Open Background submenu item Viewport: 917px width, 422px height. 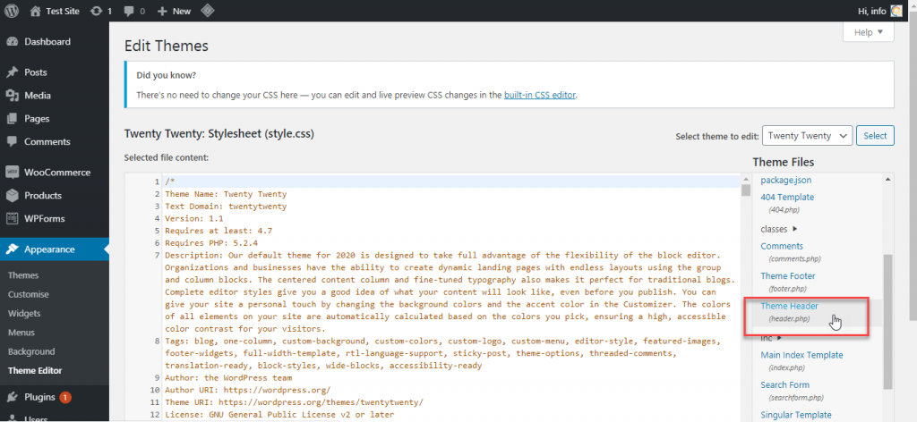[31, 351]
